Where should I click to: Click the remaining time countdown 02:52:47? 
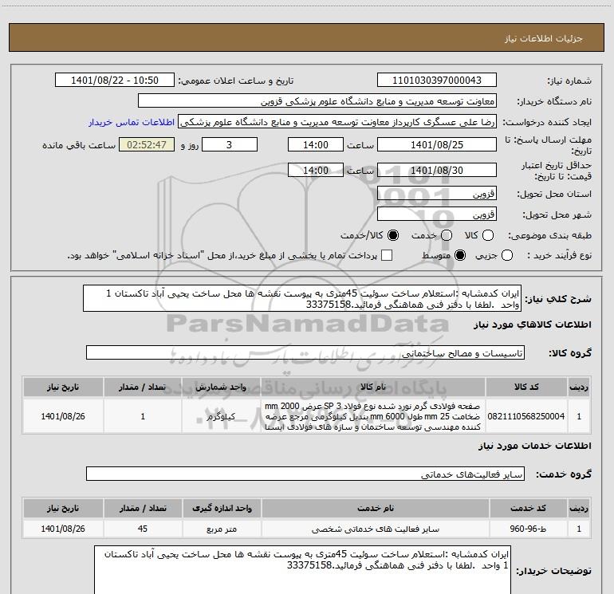[x=147, y=144]
